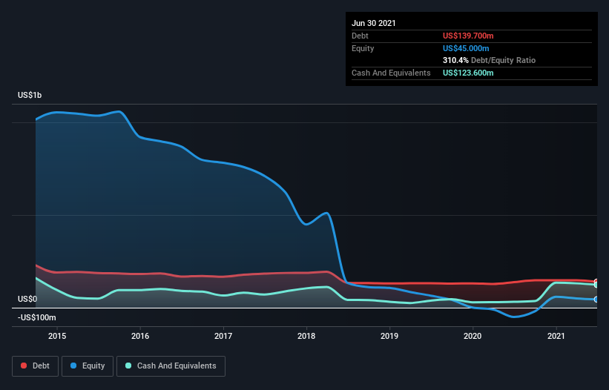
Task: Click the 2015 x-axis label
Action: click(x=57, y=336)
